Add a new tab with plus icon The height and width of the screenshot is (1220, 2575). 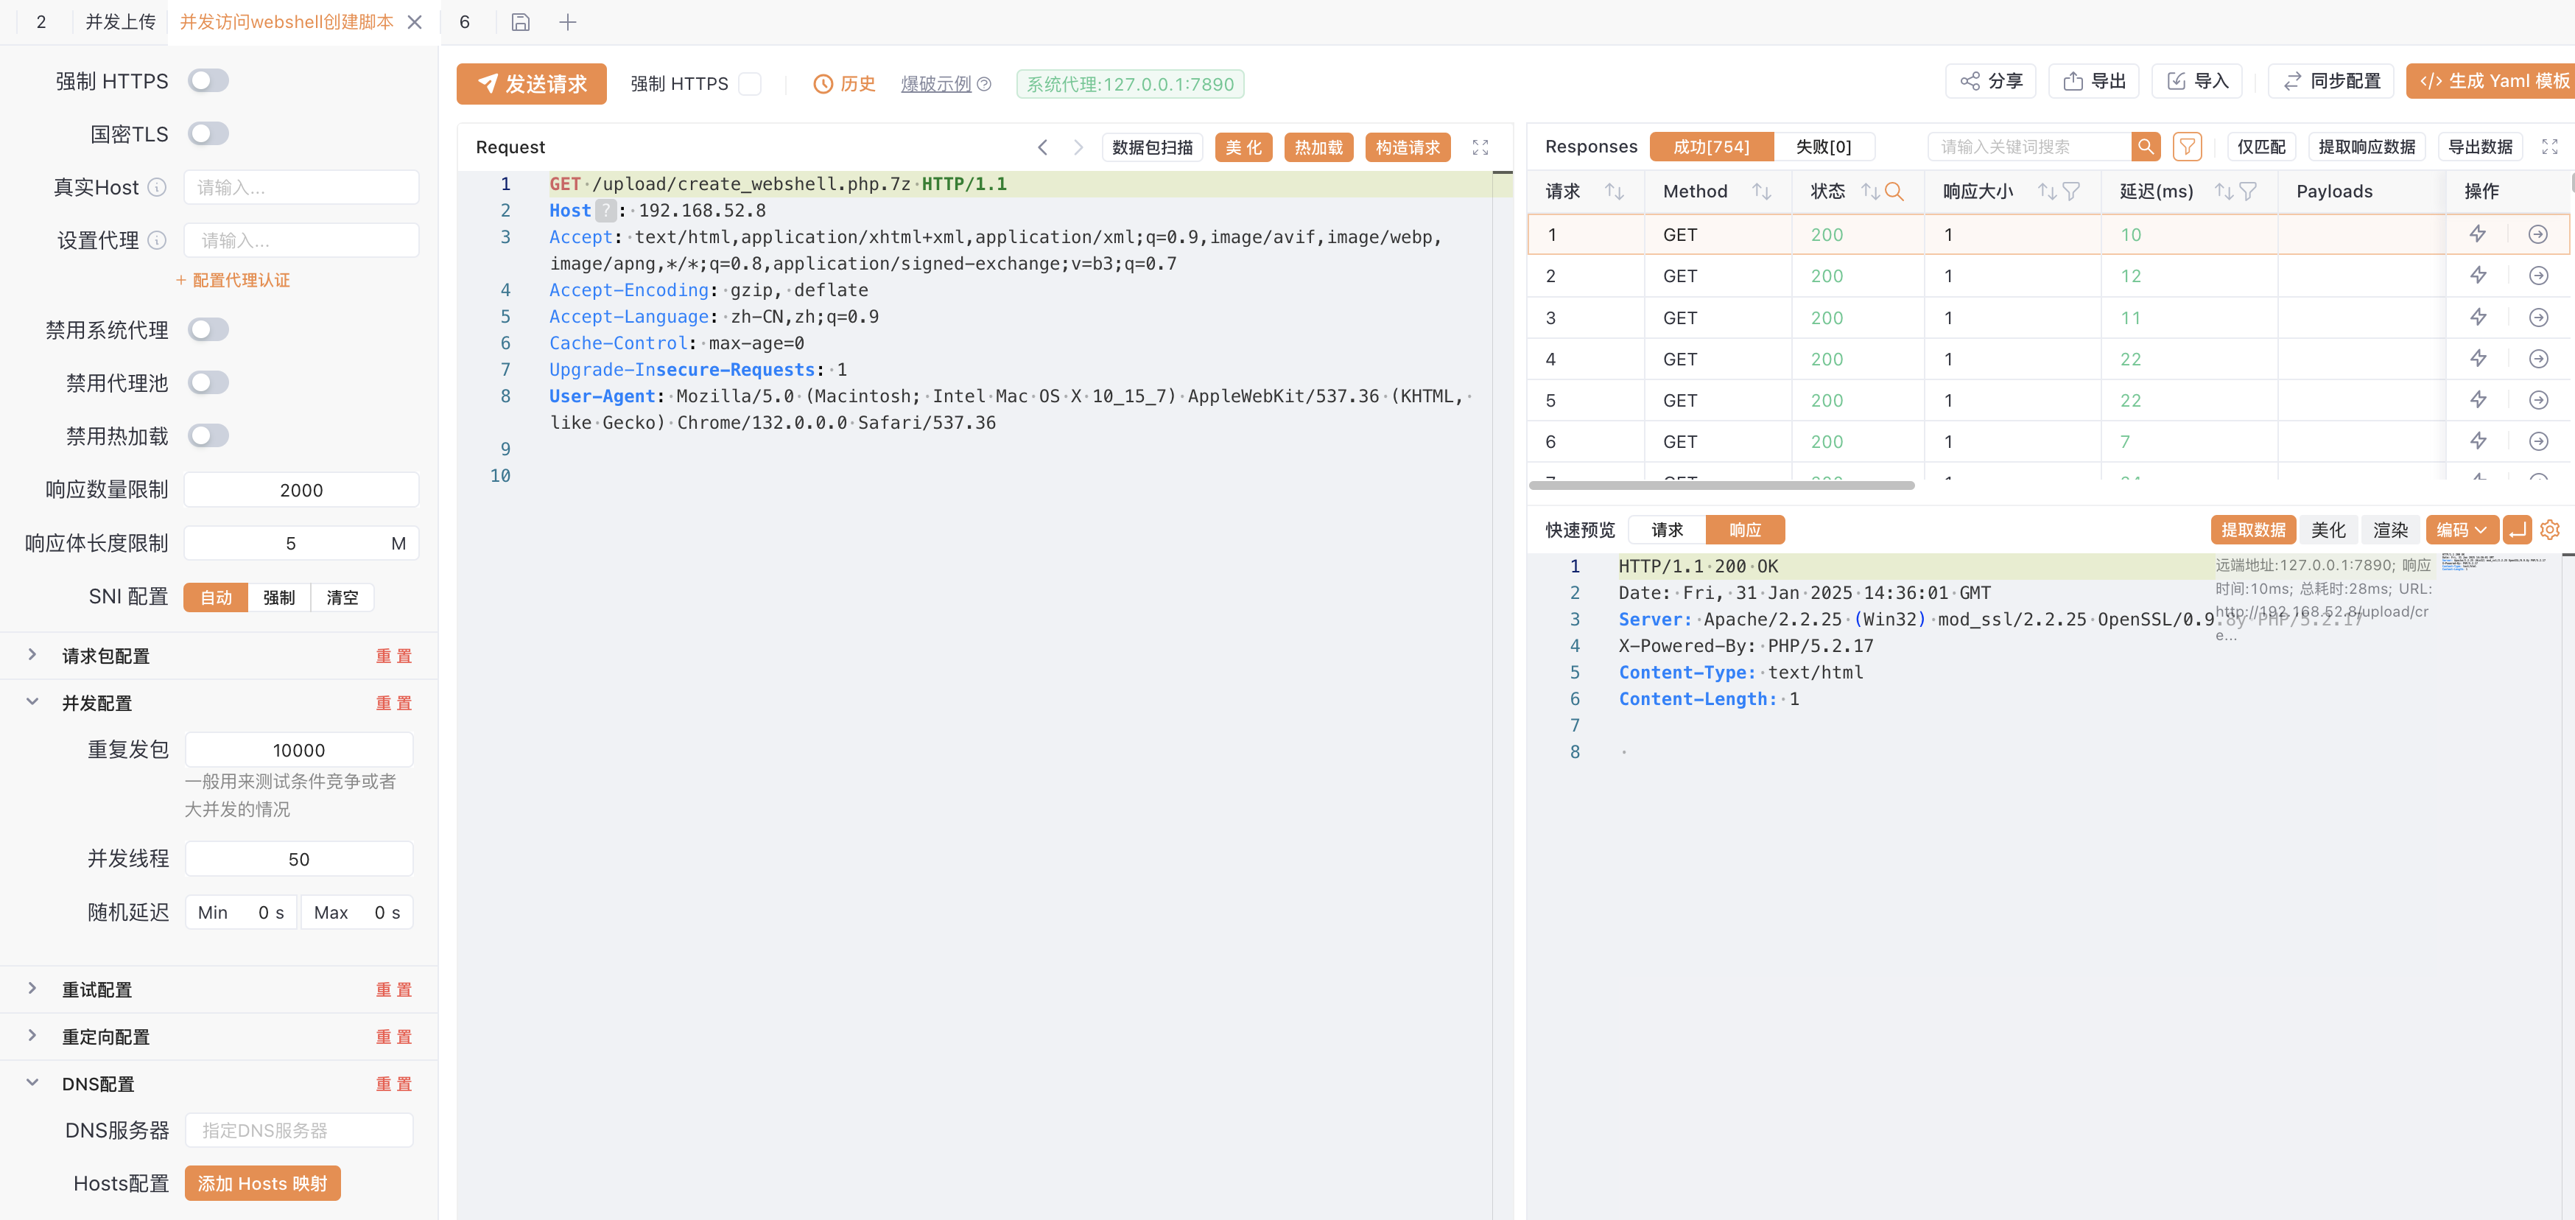point(568,22)
